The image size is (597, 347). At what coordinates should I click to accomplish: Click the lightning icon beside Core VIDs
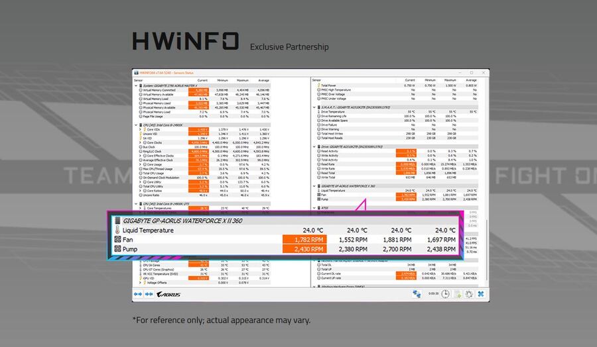[x=145, y=130]
